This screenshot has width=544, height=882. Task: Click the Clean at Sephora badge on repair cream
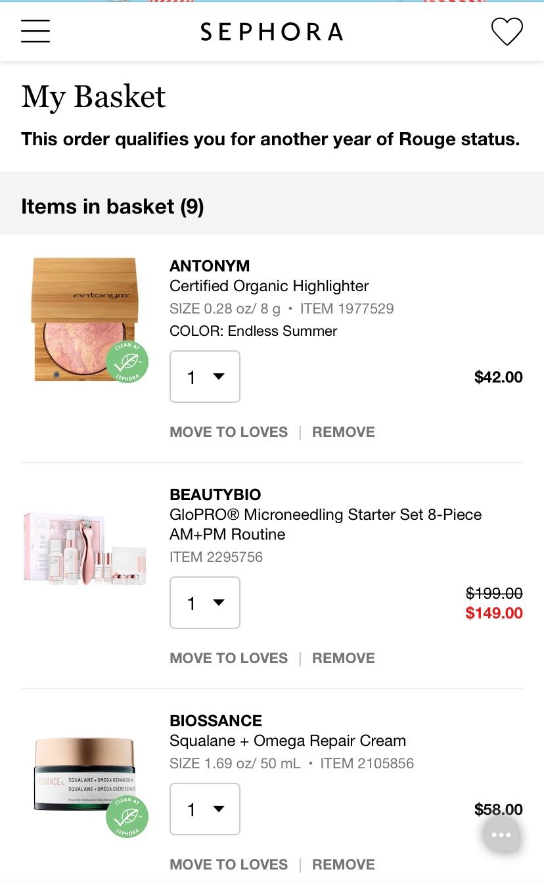tap(126, 817)
